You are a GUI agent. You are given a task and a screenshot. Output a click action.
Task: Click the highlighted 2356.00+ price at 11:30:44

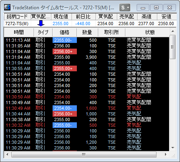(x=65, y=114)
